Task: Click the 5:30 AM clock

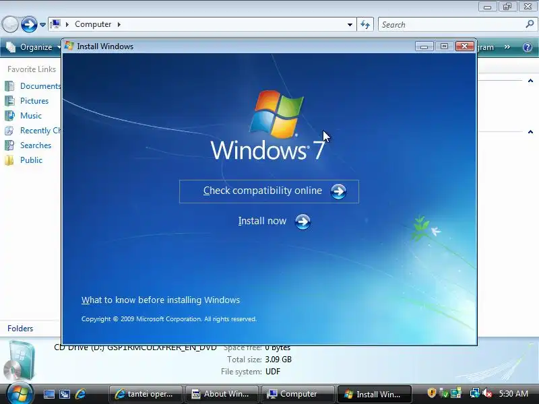Action: click(513, 394)
